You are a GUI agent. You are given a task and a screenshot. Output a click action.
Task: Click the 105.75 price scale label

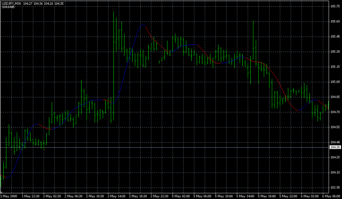[335, 6]
